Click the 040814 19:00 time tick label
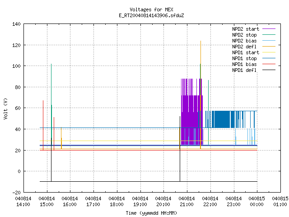This screenshot has width=289, height=217. (140, 202)
